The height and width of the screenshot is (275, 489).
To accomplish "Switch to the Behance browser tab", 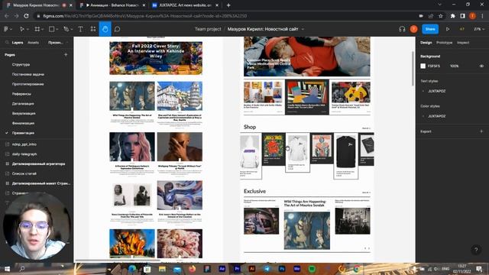I will 112,5.
